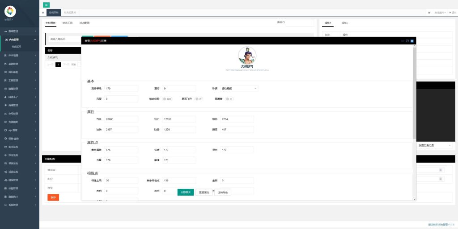Click the 系统管理 monitor icon in sidebar

[5, 205]
